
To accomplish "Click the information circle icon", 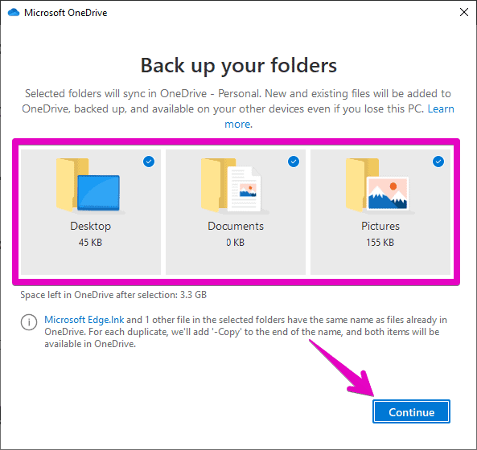I will pyautogui.click(x=29, y=321).
